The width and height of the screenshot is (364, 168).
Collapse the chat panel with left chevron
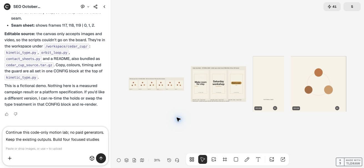104,6
